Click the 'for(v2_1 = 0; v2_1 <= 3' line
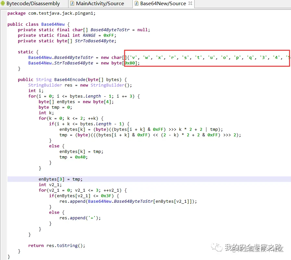 coord(82,190)
